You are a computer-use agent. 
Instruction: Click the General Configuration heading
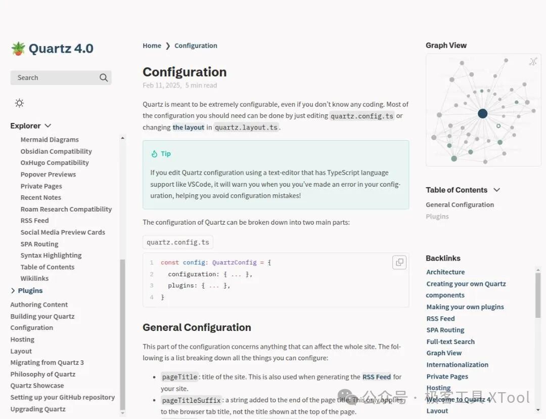pos(197,327)
